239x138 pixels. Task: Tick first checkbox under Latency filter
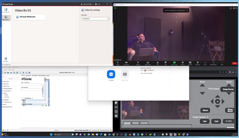[4, 95]
